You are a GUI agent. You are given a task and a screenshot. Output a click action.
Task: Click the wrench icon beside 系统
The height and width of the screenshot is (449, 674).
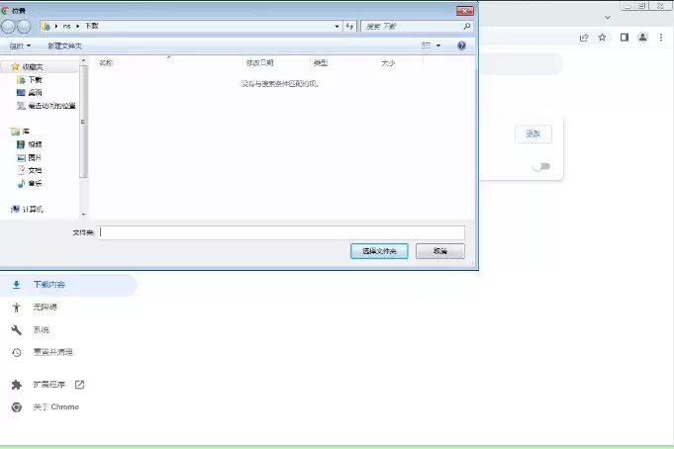17,330
